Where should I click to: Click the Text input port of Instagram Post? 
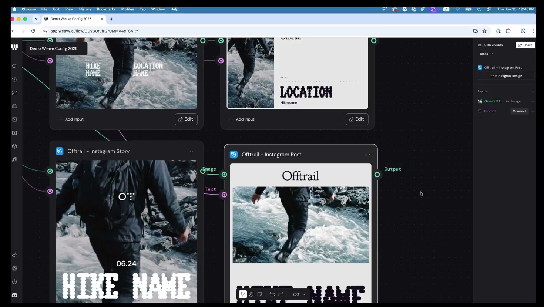pyautogui.click(x=224, y=195)
